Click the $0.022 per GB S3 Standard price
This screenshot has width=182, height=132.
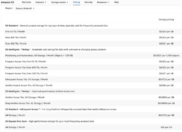(166, 38)
